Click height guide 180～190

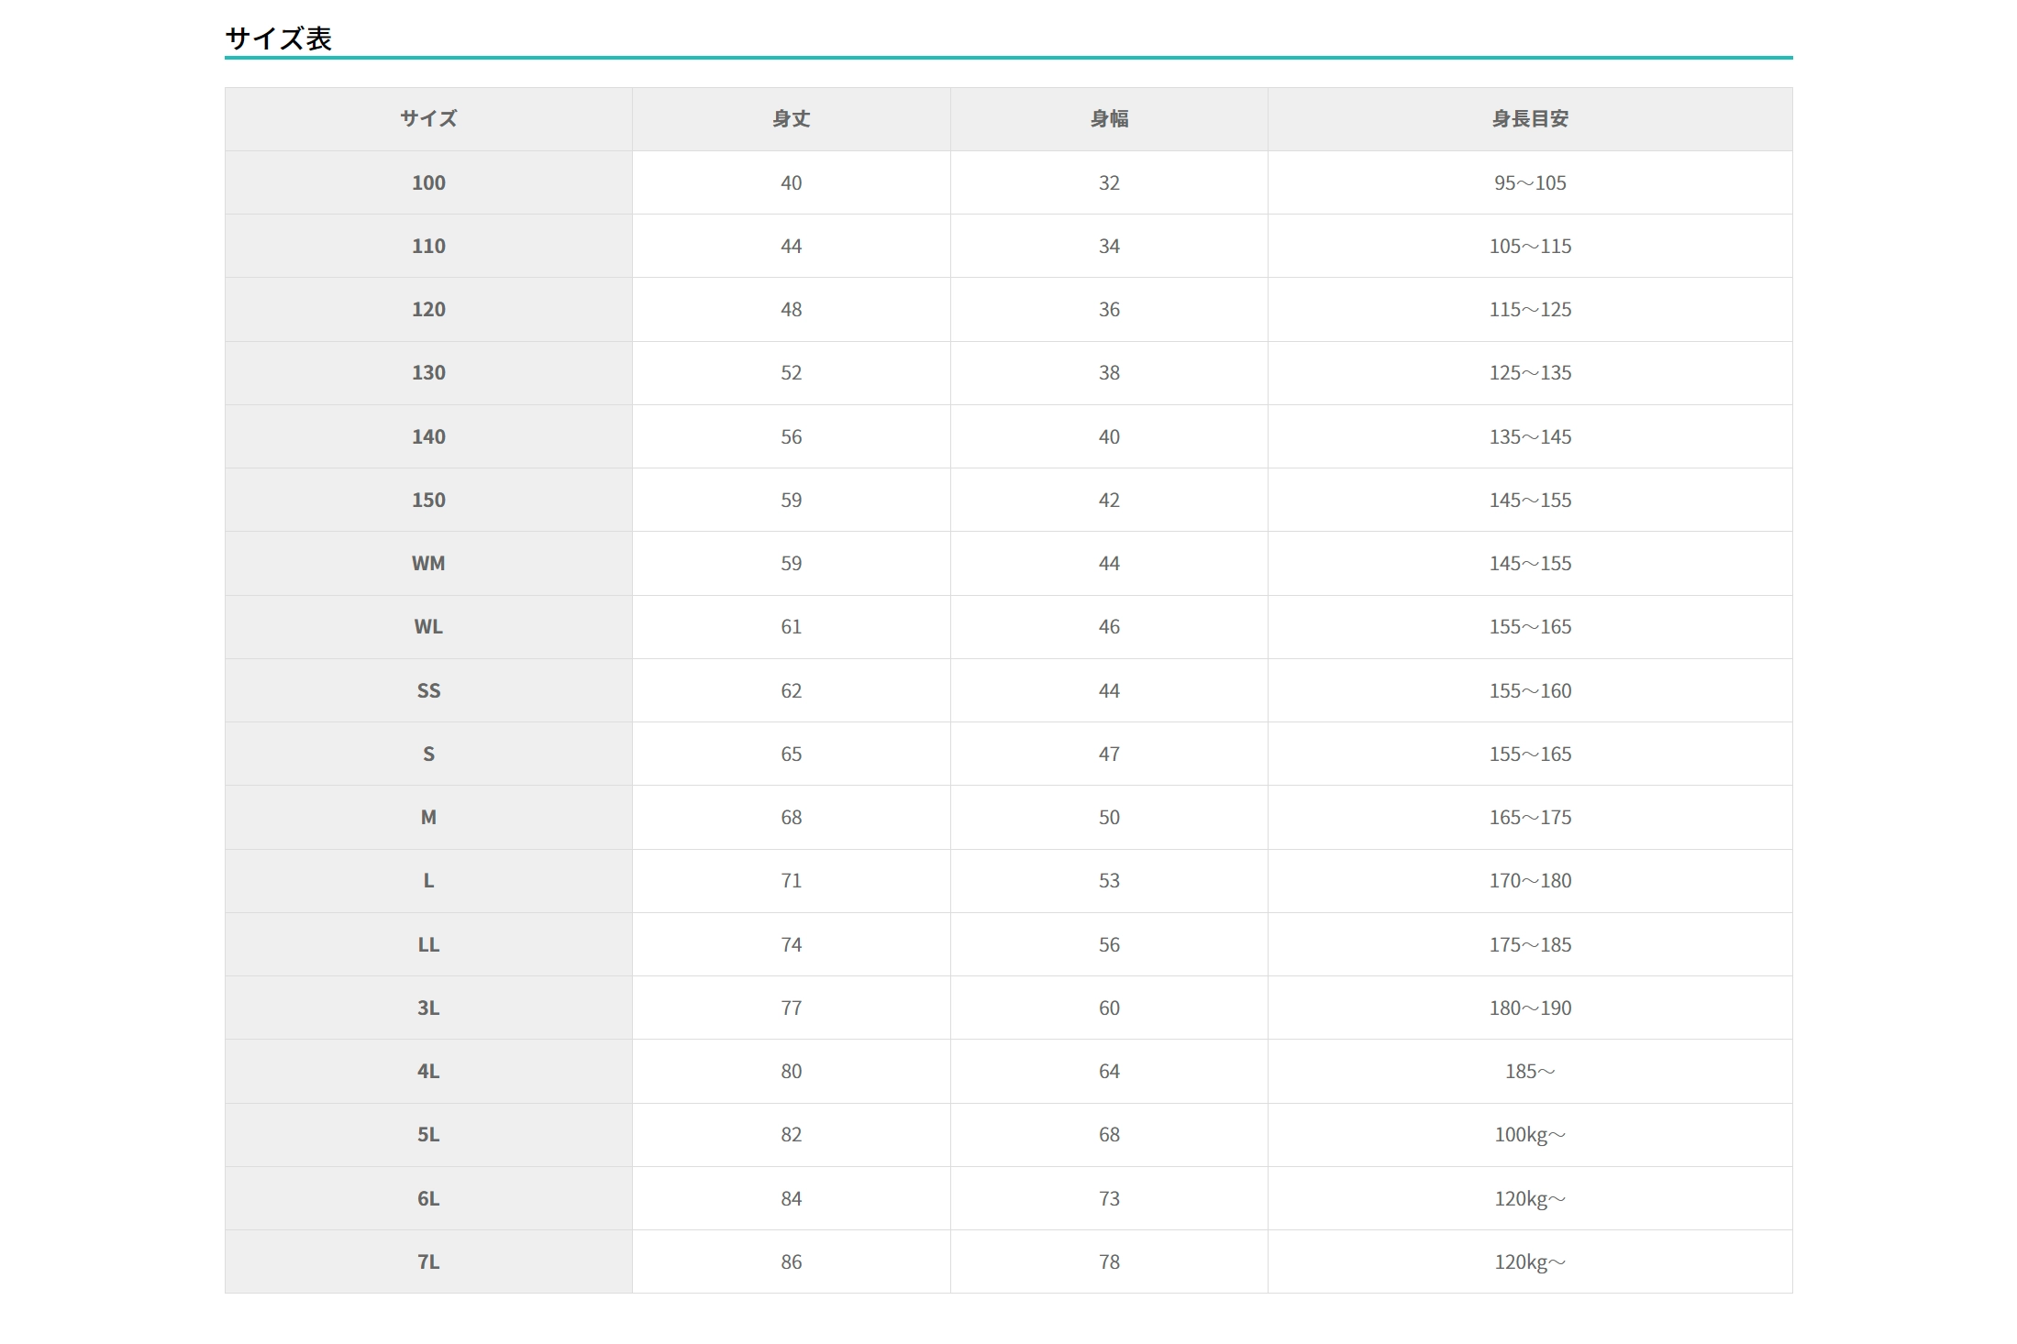(1530, 1008)
